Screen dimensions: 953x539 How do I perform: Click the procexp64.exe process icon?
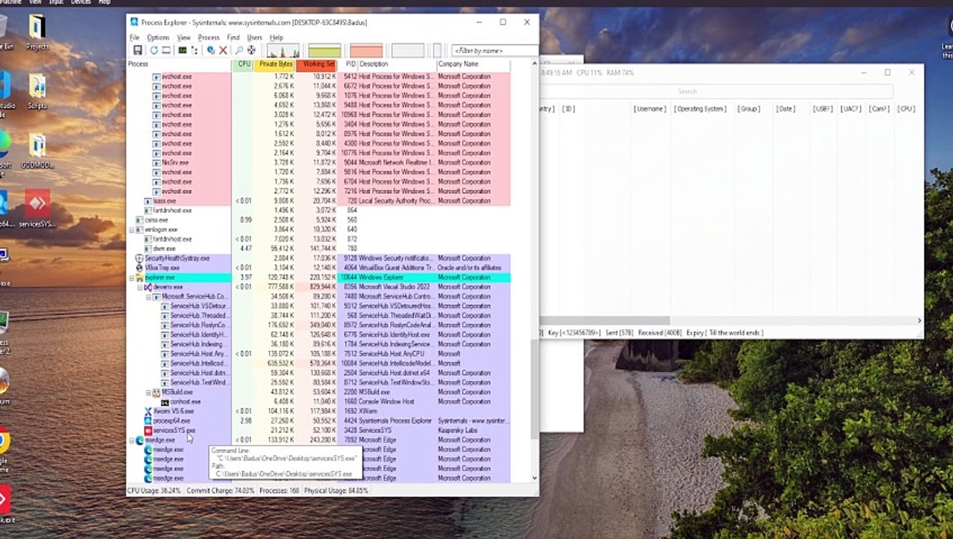point(148,421)
